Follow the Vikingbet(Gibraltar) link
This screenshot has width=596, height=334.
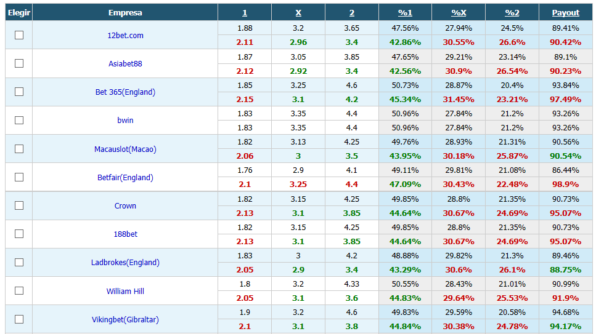click(x=126, y=320)
